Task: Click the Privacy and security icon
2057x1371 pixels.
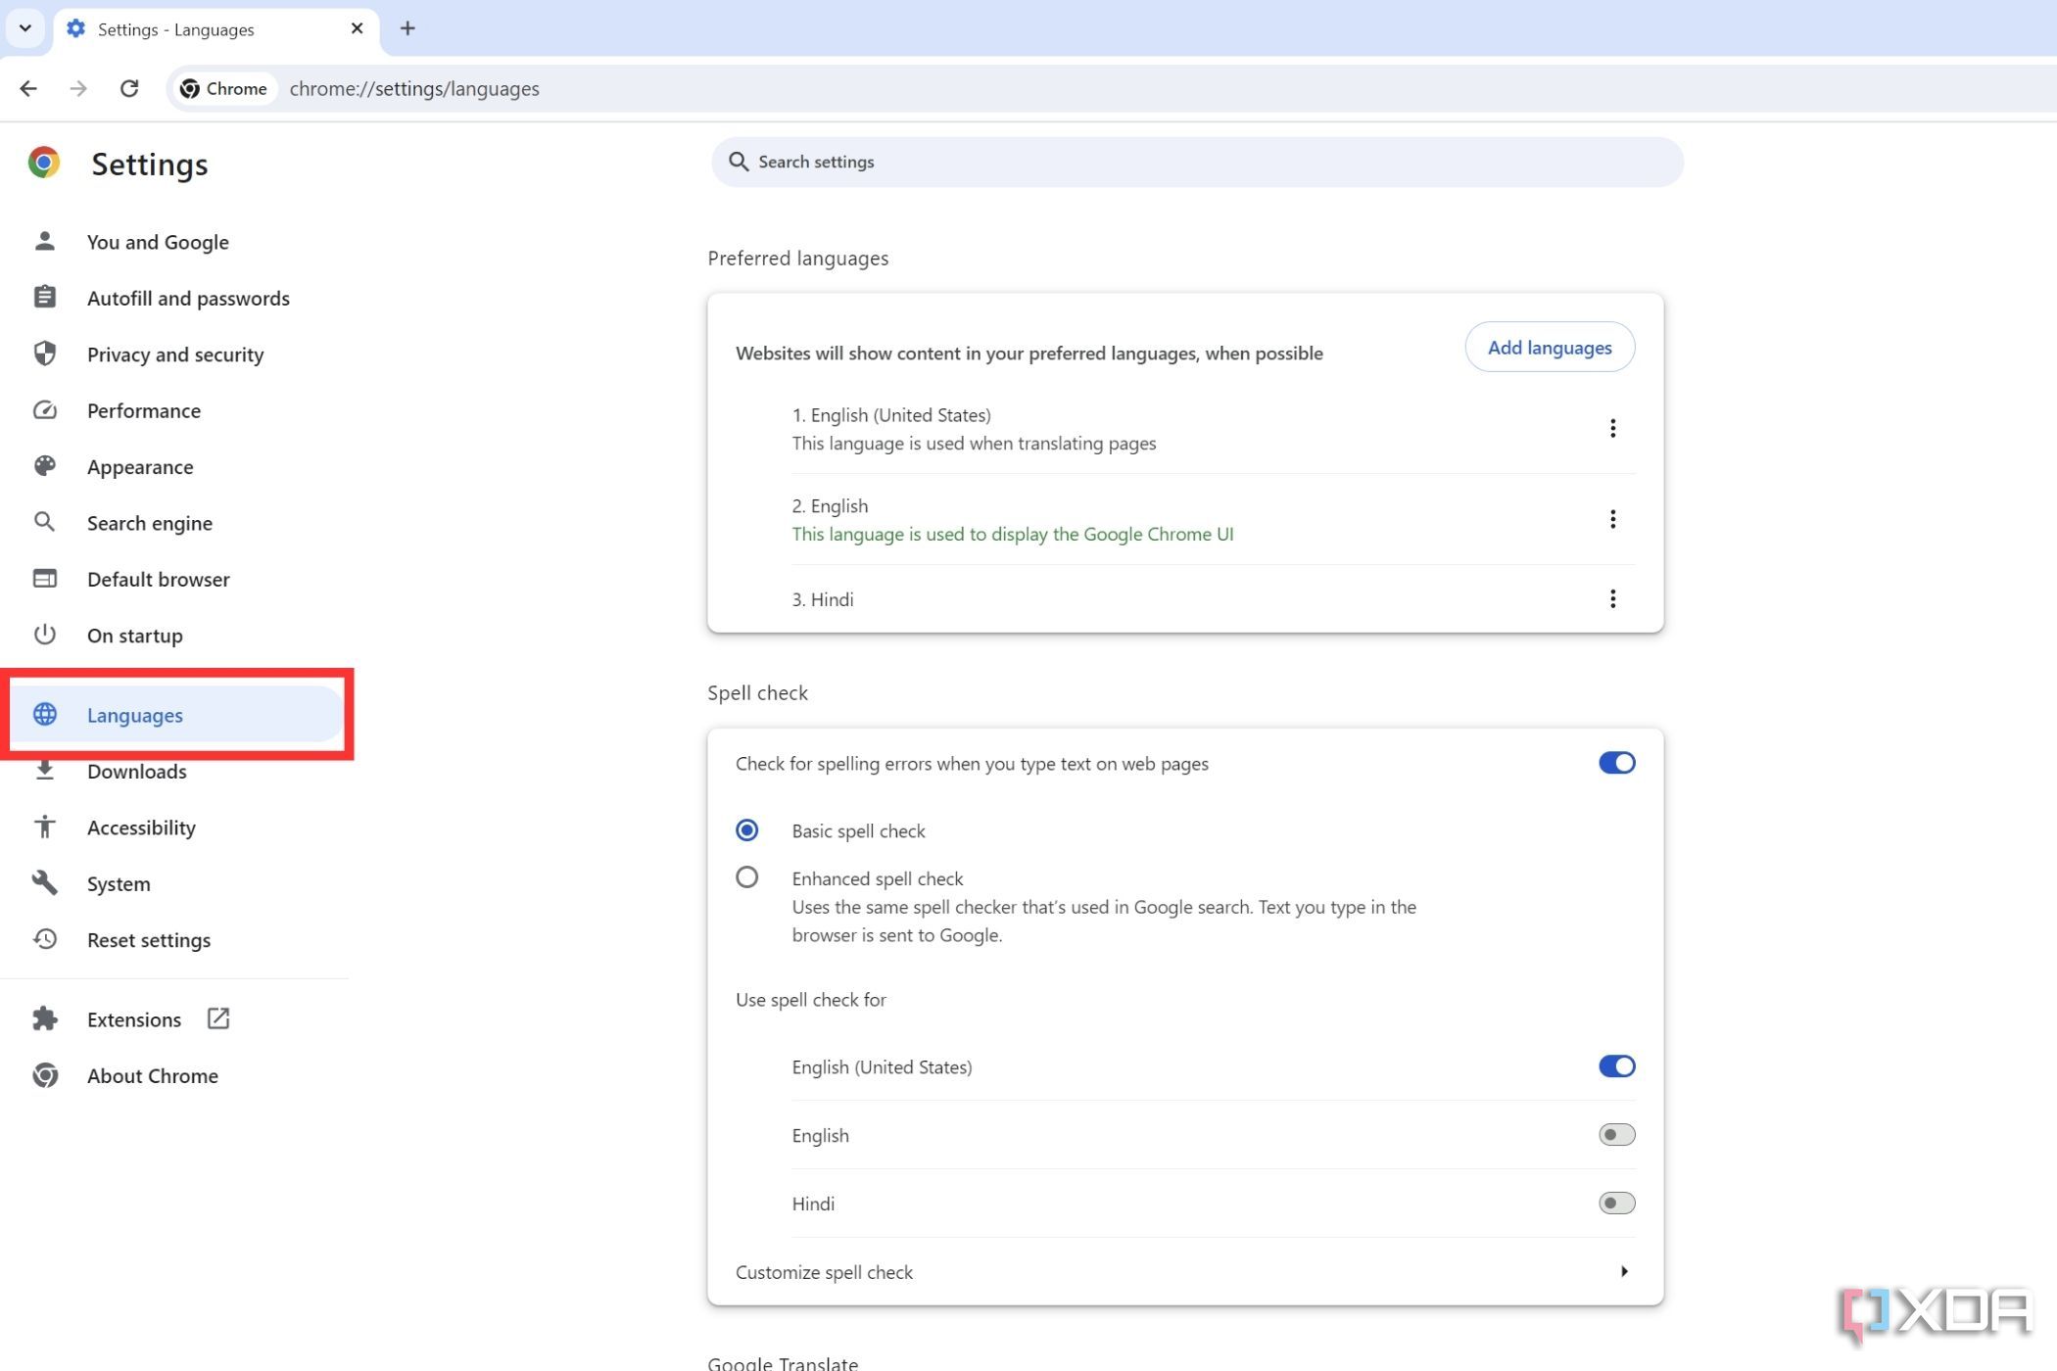Action: pos(44,352)
